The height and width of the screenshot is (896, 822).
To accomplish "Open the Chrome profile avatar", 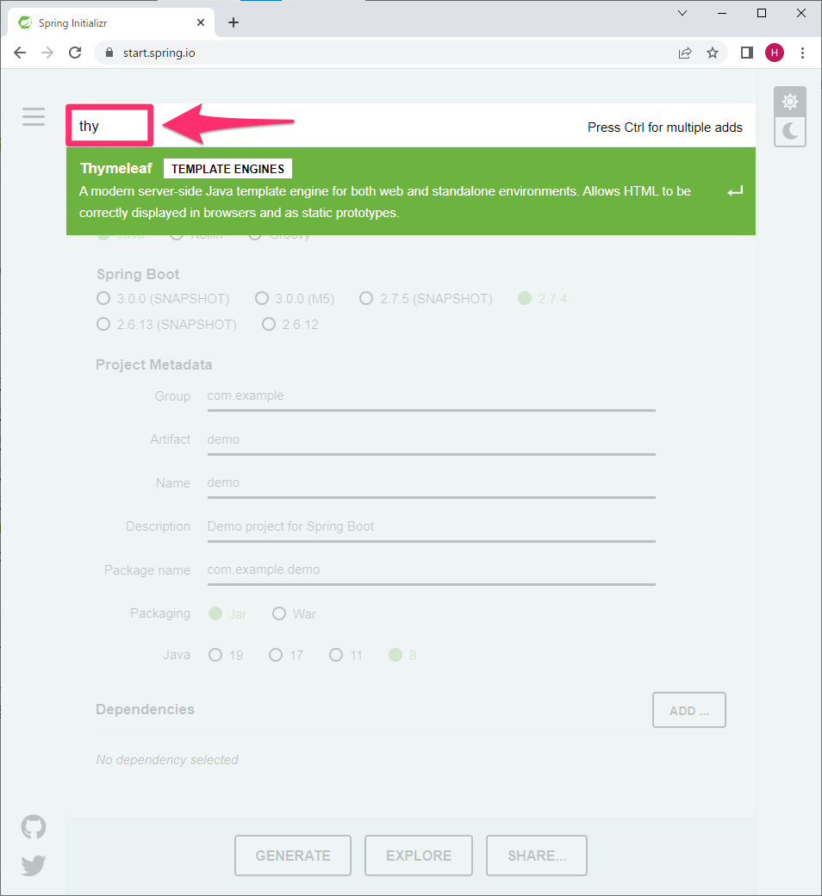I will [x=775, y=53].
